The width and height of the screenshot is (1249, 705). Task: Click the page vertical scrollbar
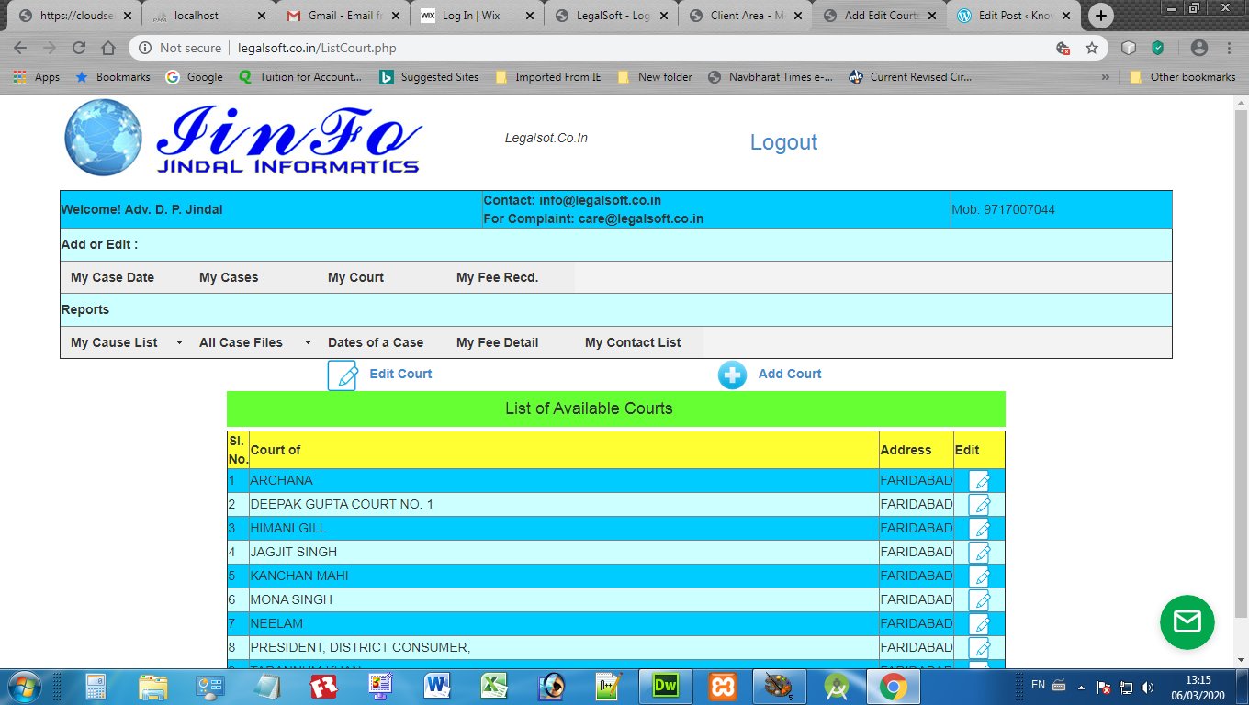coord(1241,367)
